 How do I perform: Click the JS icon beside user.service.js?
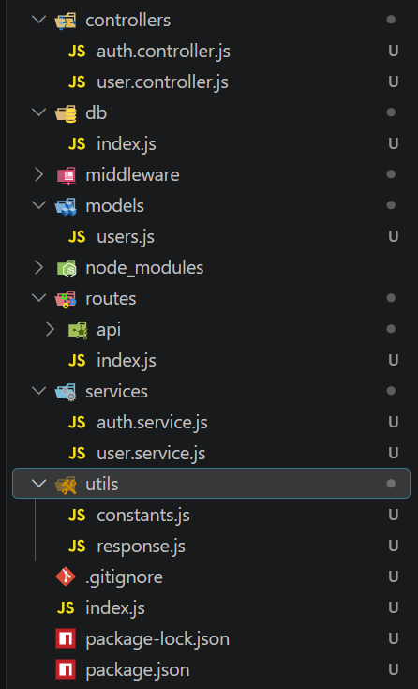(77, 454)
